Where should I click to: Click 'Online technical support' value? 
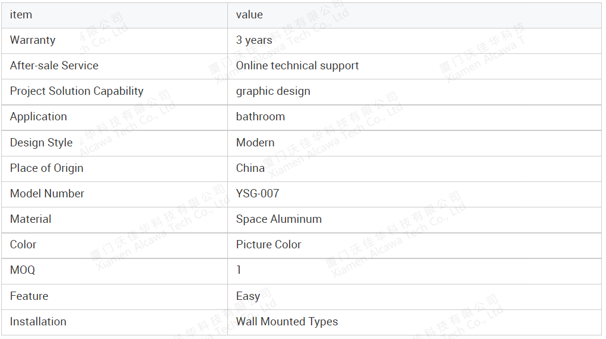click(x=297, y=66)
